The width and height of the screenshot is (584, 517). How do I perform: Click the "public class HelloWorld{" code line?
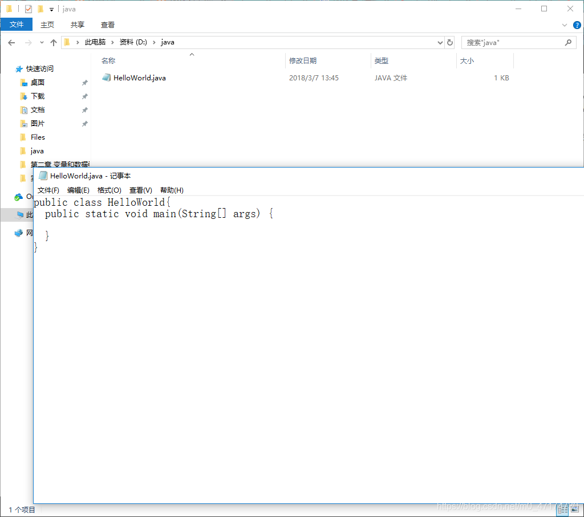[102, 202]
